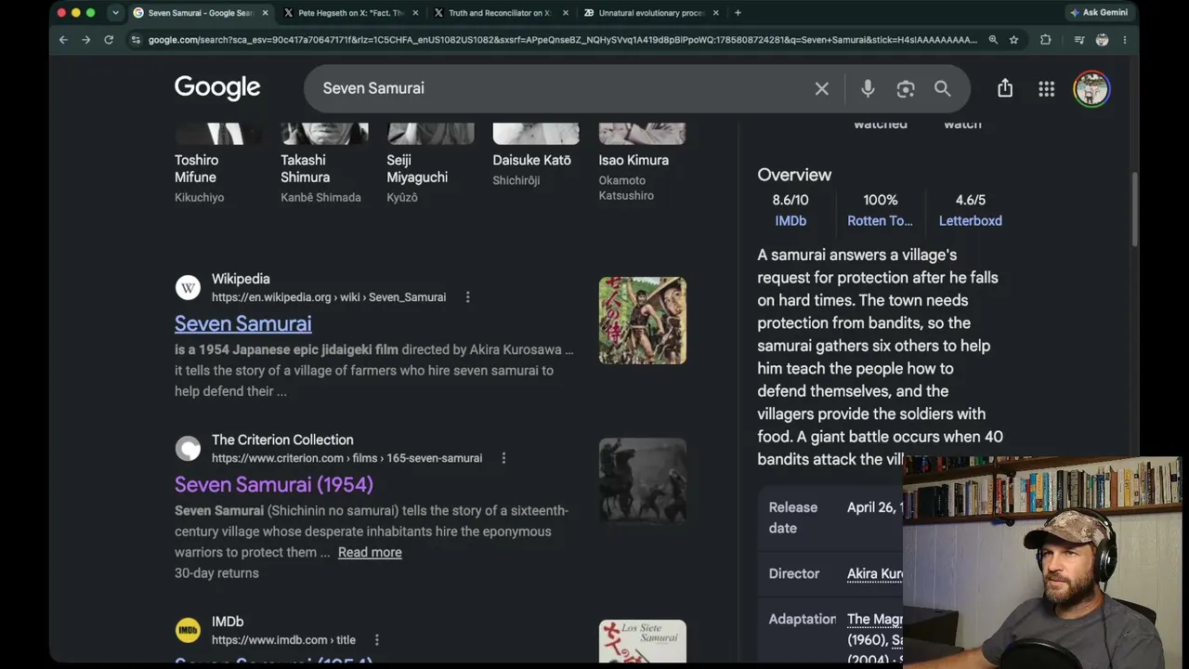Screen dimensions: 1189x669
Task: Close the Pete Hegseth on X tab
Action: [415, 13]
